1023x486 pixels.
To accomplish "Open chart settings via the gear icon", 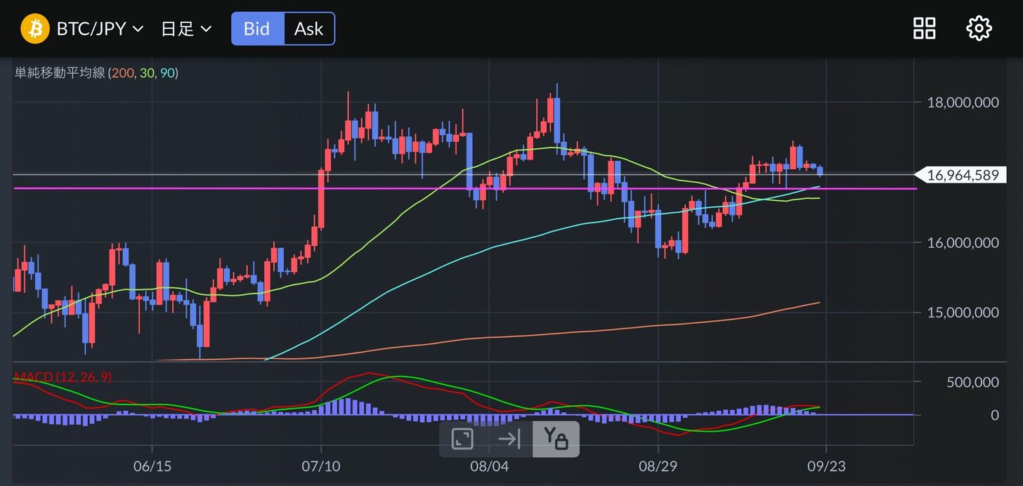I will (979, 29).
